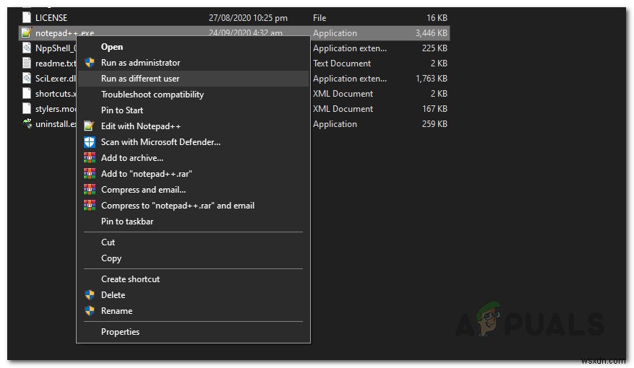Viewport: 634px width, 368px height.
Task: Click the WinRAR icon beside Add to archive
Action: point(90,158)
